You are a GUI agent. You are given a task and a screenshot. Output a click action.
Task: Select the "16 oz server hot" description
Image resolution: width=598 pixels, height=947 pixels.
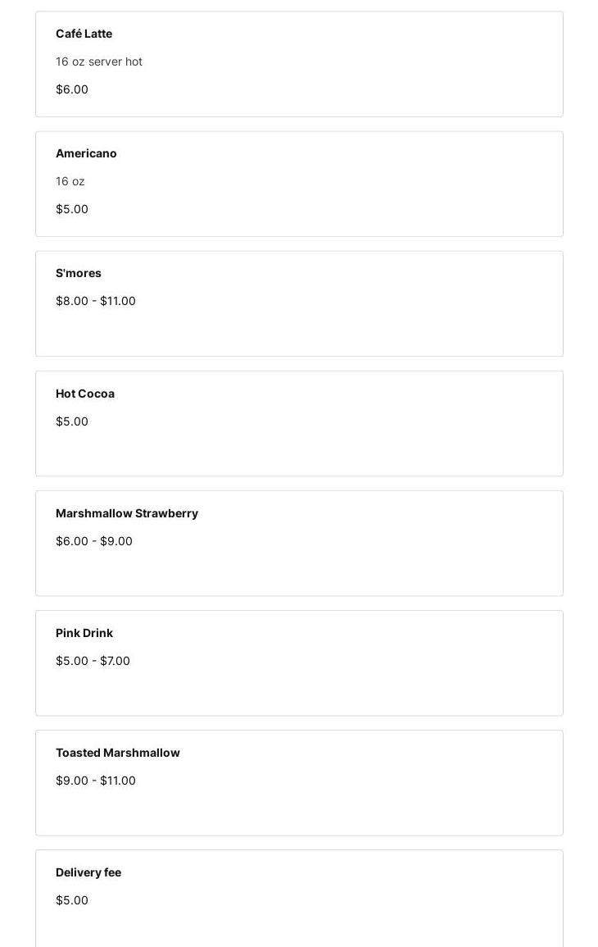pyautogui.click(x=99, y=61)
